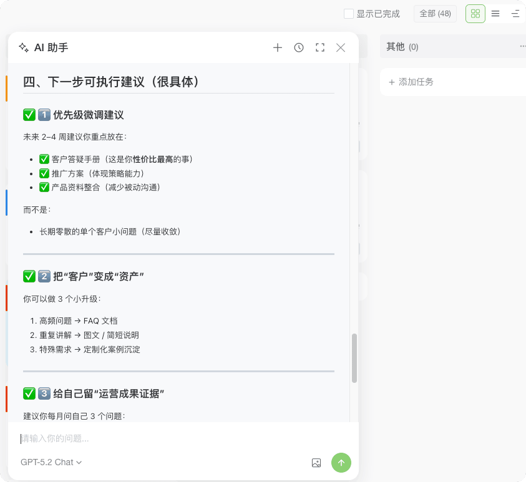526x482 pixels.
Task: Click the 建议你每月问自己 3 个问题 line
Action: click(x=74, y=416)
